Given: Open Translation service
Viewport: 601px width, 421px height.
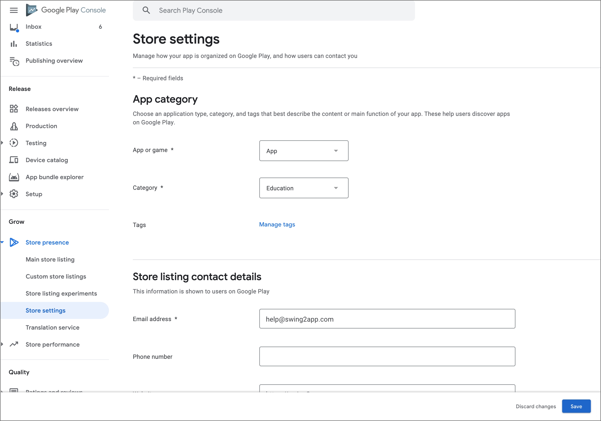Looking at the screenshot, I should 52,327.
